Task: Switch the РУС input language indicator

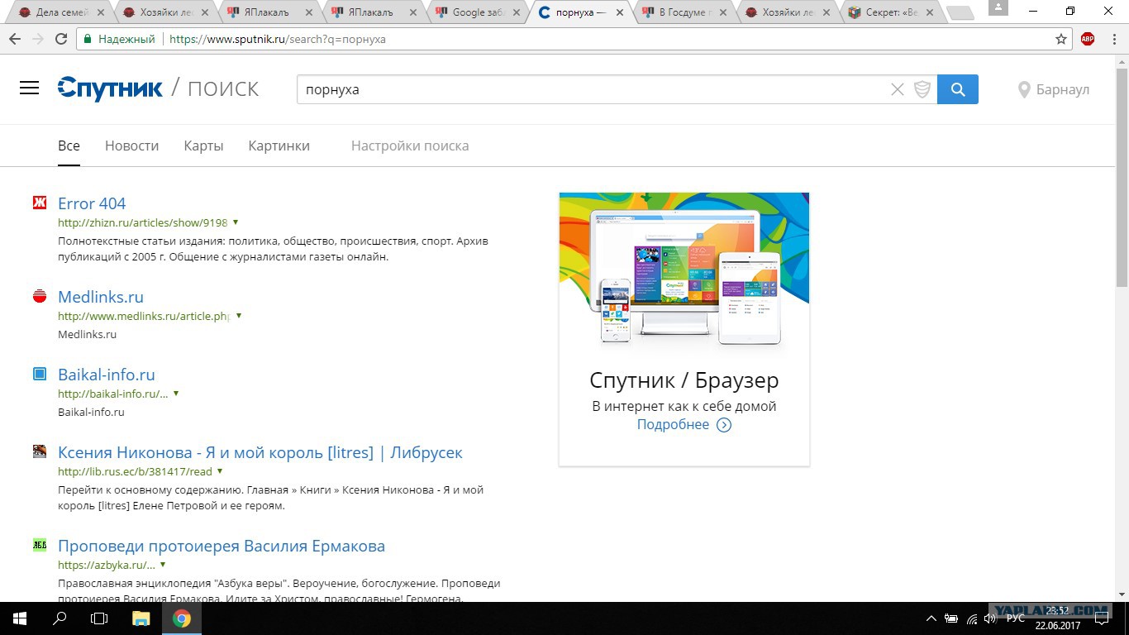Action: pyautogui.click(x=1015, y=618)
